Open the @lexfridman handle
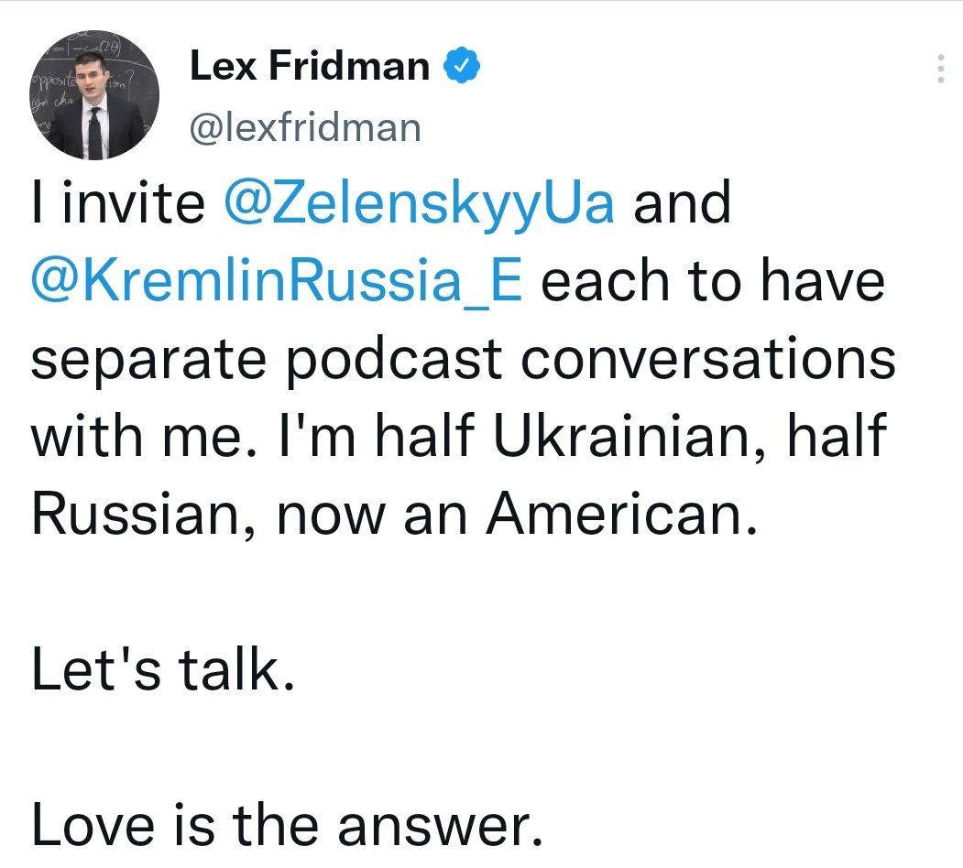963x868 pixels. (304, 127)
